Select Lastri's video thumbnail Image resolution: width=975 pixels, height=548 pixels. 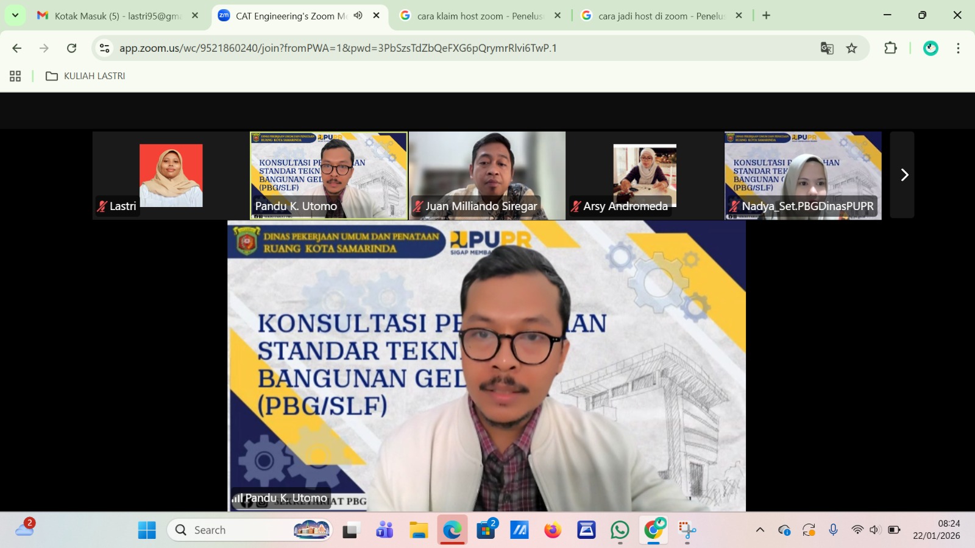point(171,175)
